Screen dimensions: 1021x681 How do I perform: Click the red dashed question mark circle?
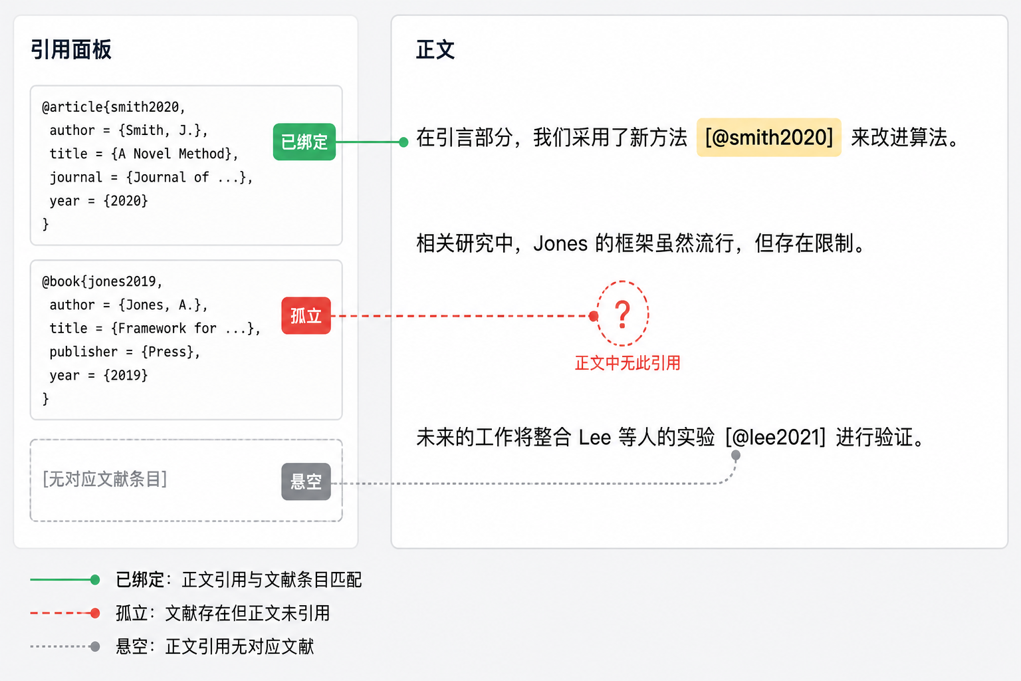623,314
